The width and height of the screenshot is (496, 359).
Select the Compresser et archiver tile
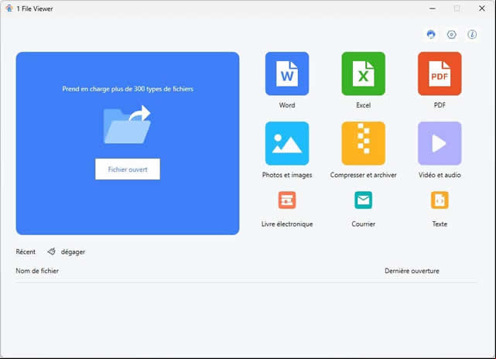click(363, 143)
